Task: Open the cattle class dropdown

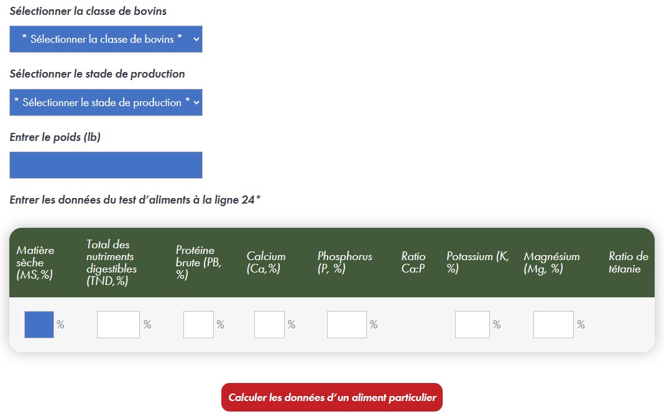Action: pyautogui.click(x=106, y=39)
